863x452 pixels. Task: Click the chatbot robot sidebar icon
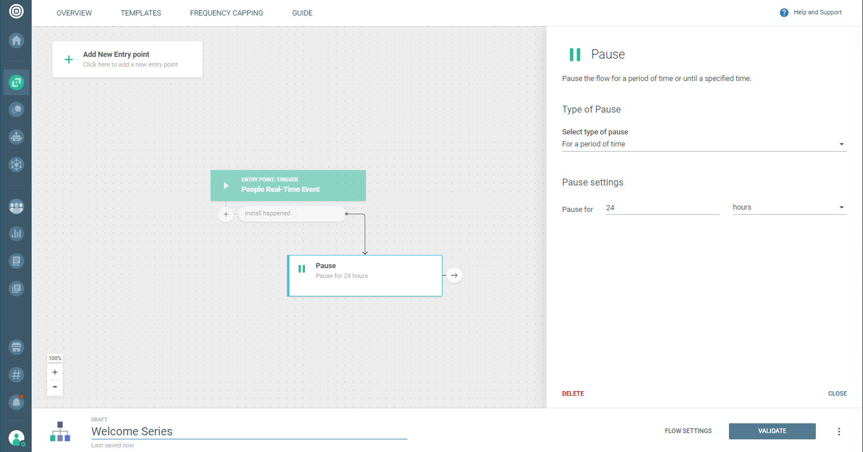16,137
